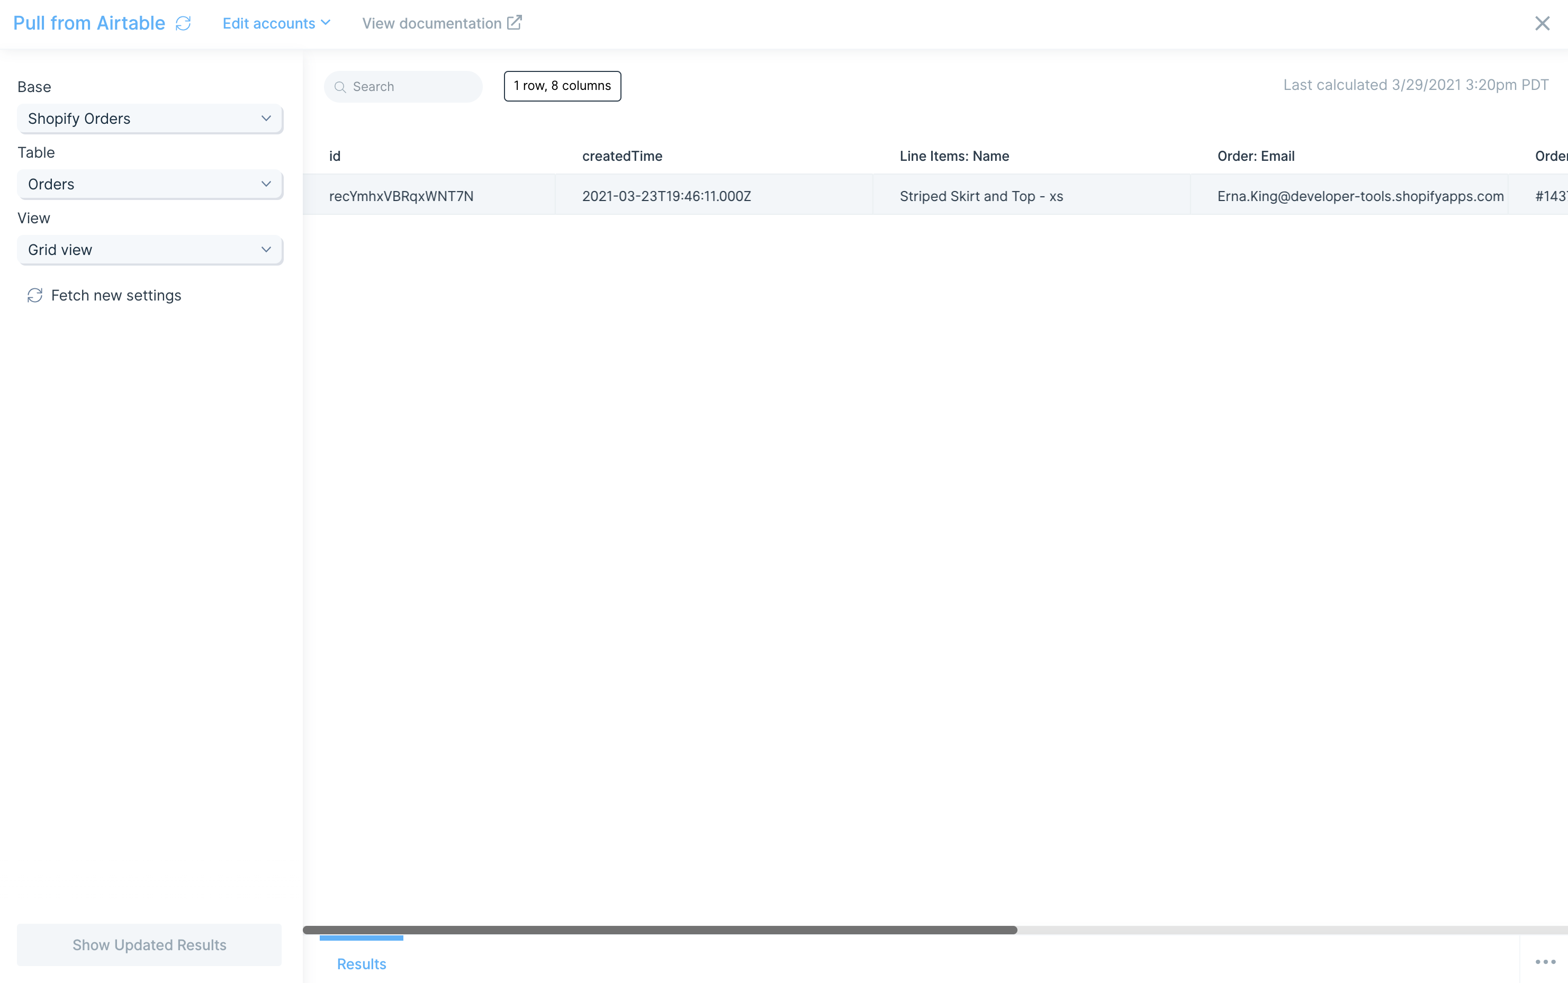Expand the View dropdown for Grid view
The width and height of the screenshot is (1568, 983).
coord(265,249)
